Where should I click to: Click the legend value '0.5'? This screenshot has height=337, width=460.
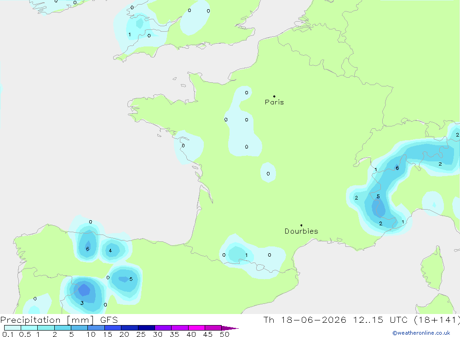[x=25, y=334]
